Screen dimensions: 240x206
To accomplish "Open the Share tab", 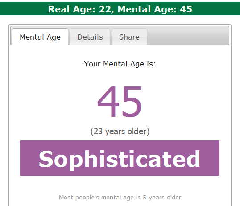I will coord(129,37).
